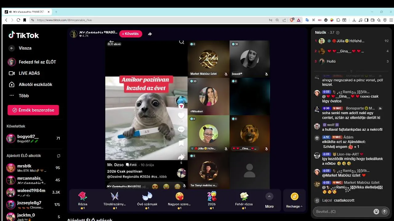Expand the viewers ranking list chevron
The width and height of the screenshot is (394, 221).
point(351,71)
